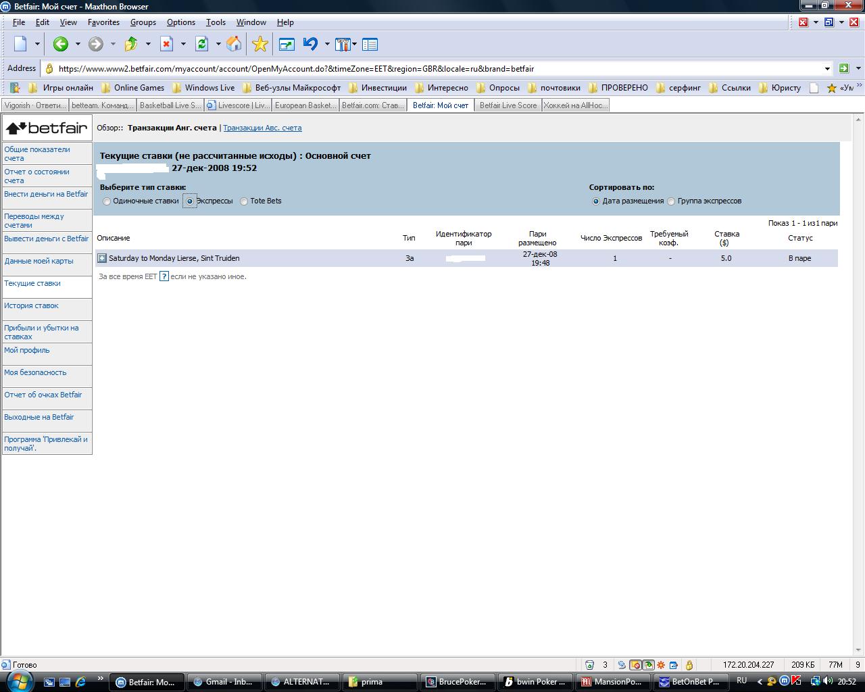Open the Favorites menu
Viewport: 865px width, 692px height.
click(x=103, y=22)
